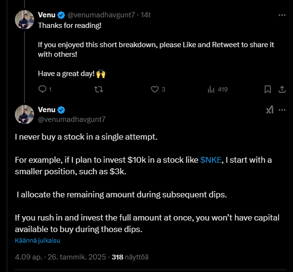Repost the "Thanks for reading!" post

point(98,89)
